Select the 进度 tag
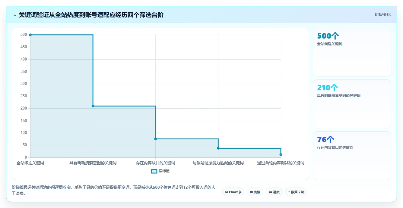The image size is (403, 208). click(x=274, y=192)
